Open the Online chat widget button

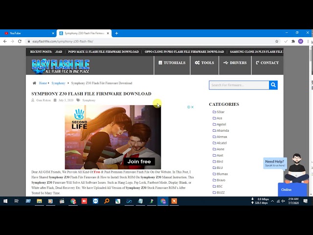click(x=292, y=189)
